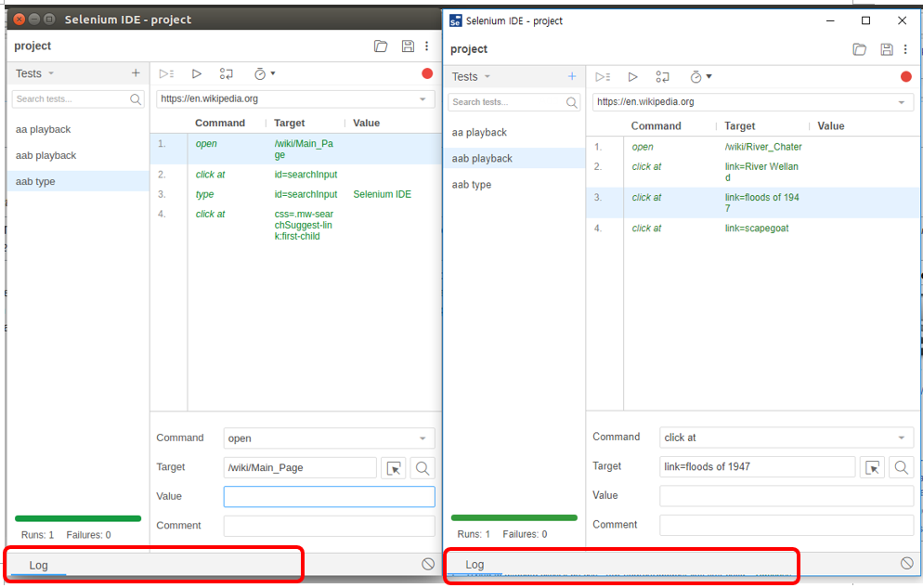This screenshot has width=923, height=588.
Task: Open Log tab in right window
Action: tap(474, 565)
